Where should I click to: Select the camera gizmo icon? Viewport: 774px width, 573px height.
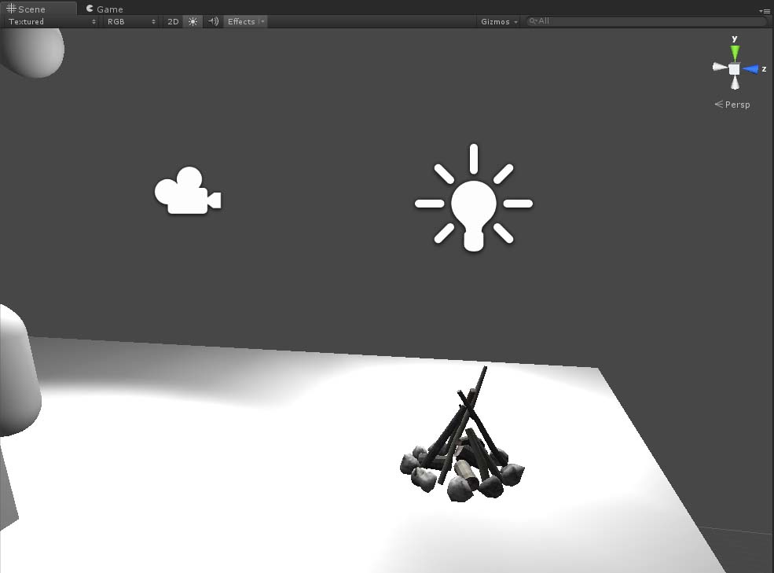coord(188,191)
